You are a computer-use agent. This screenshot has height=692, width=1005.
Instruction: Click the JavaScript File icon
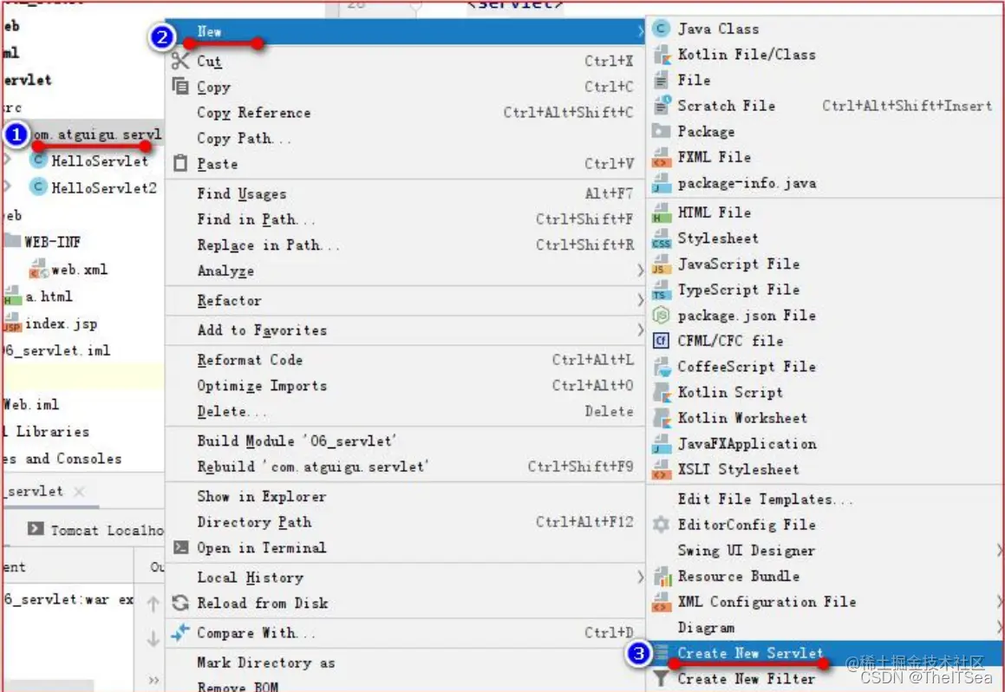(661, 264)
